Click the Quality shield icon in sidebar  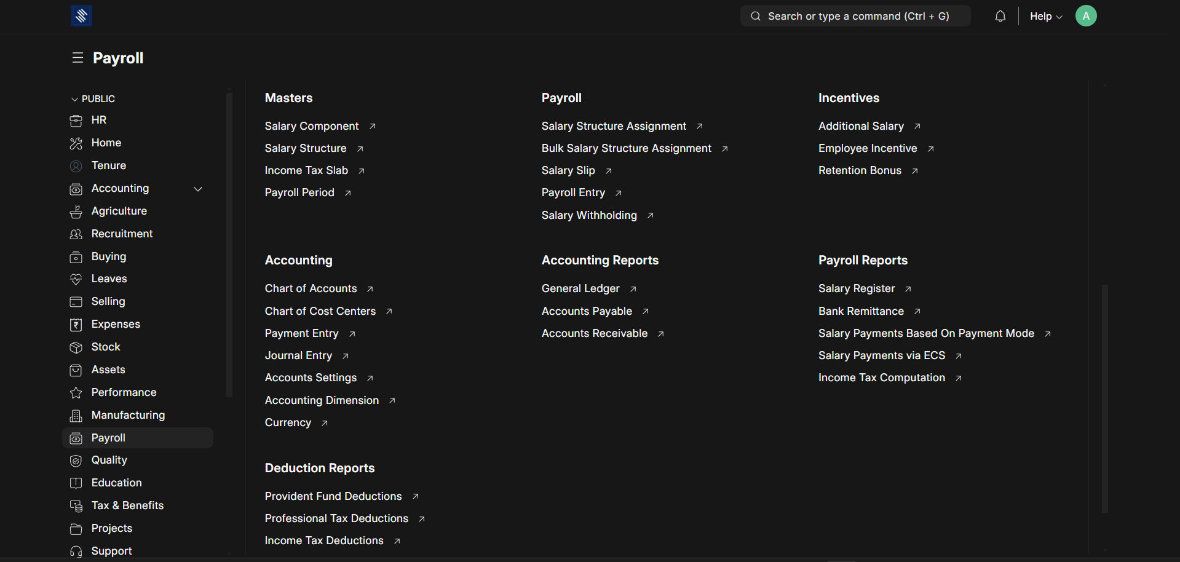coord(76,461)
